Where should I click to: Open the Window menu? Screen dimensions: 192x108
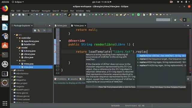pyautogui.click(x=80, y=11)
